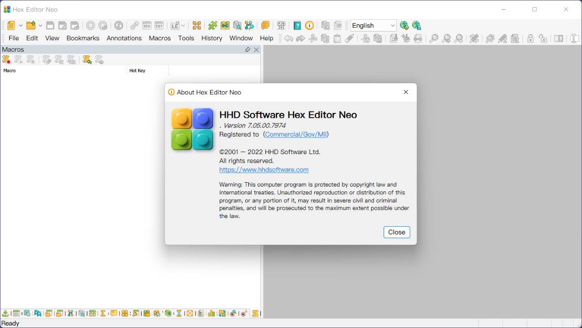Click the speech bubble bottom toolbar icon
The height and width of the screenshot is (328, 582).
coord(114,313)
